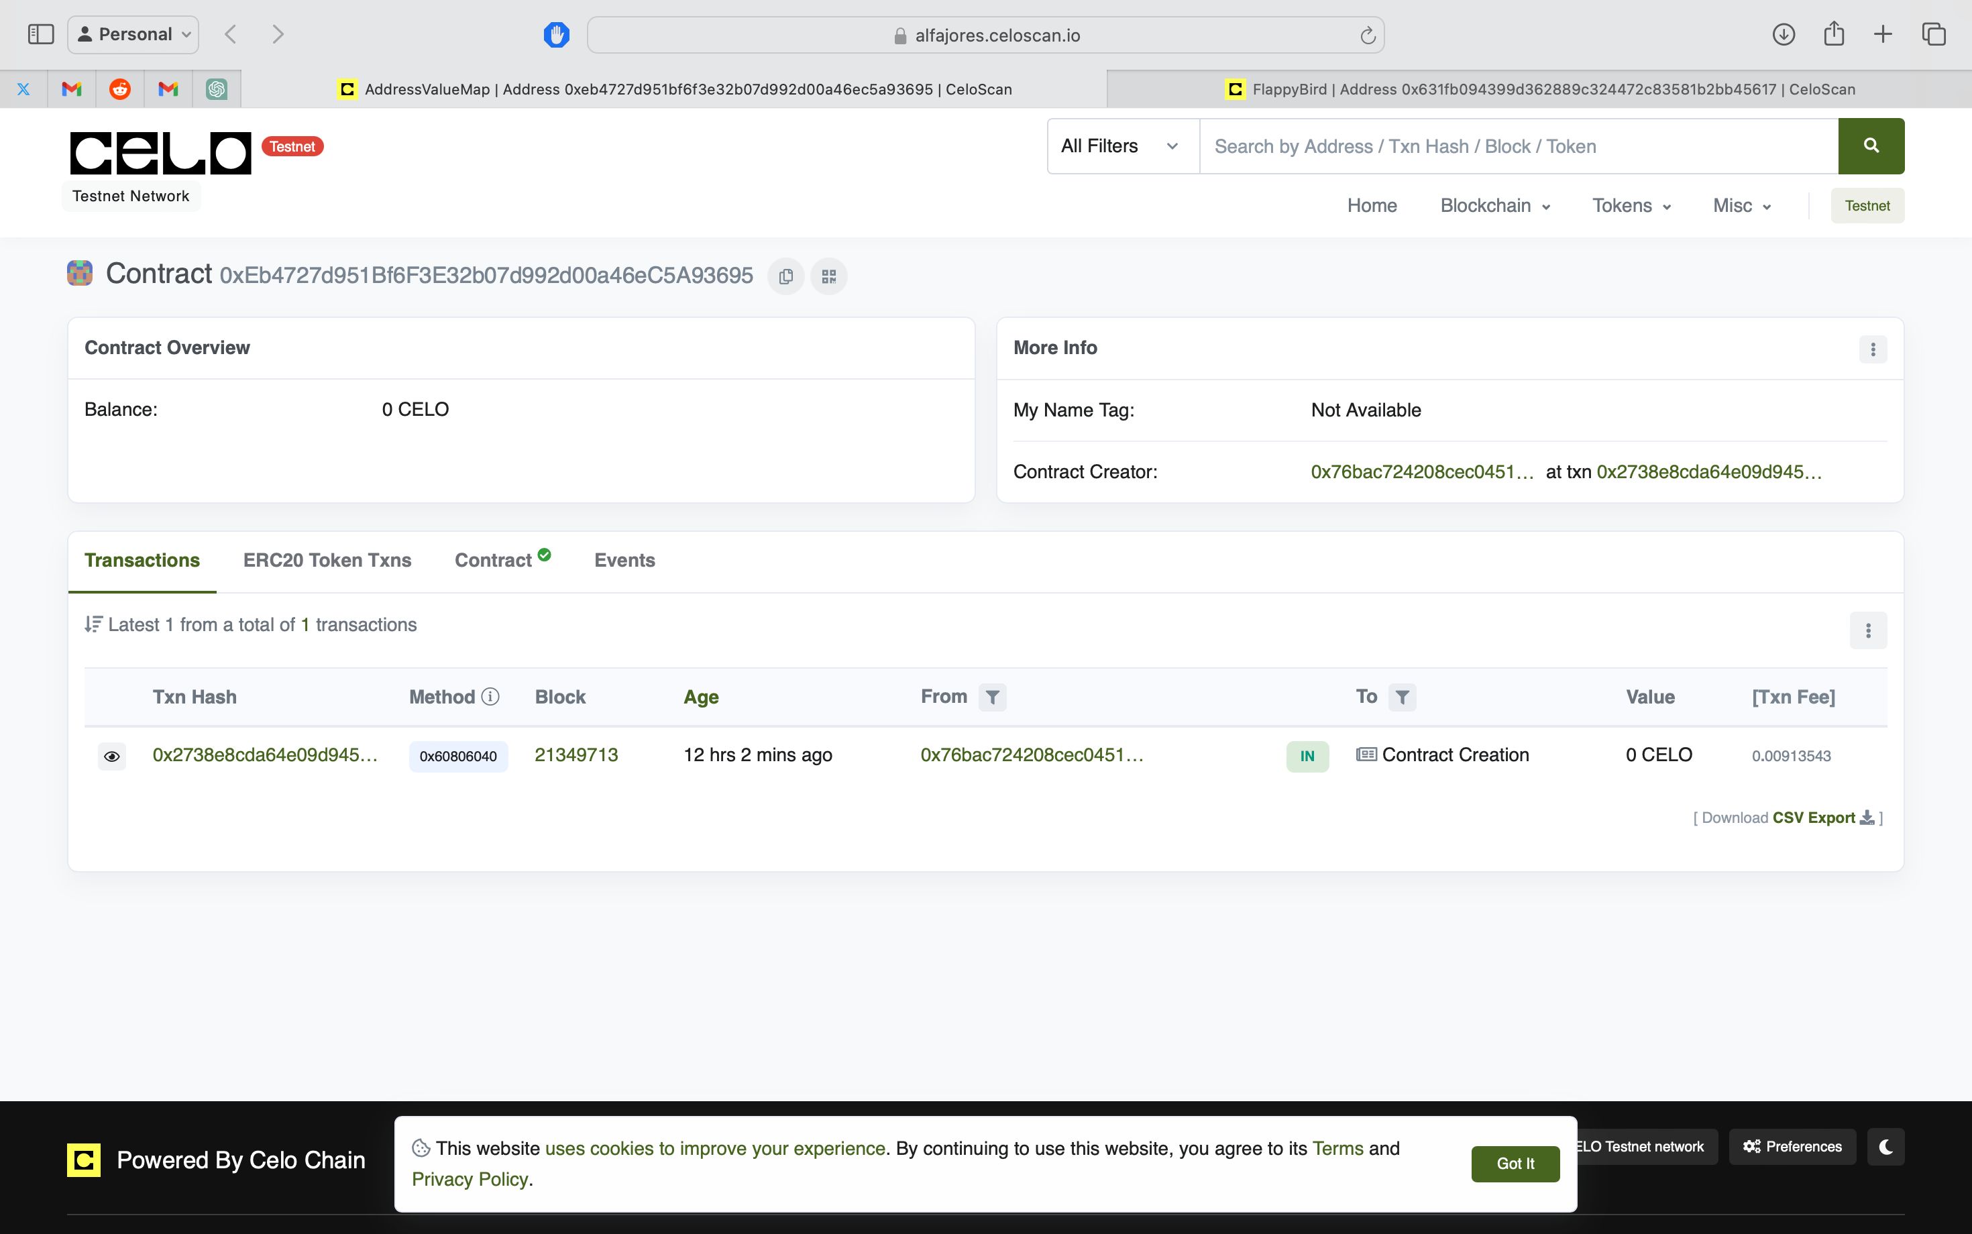
Task: Go forward with the forward arrow
Action: point(278,34)
